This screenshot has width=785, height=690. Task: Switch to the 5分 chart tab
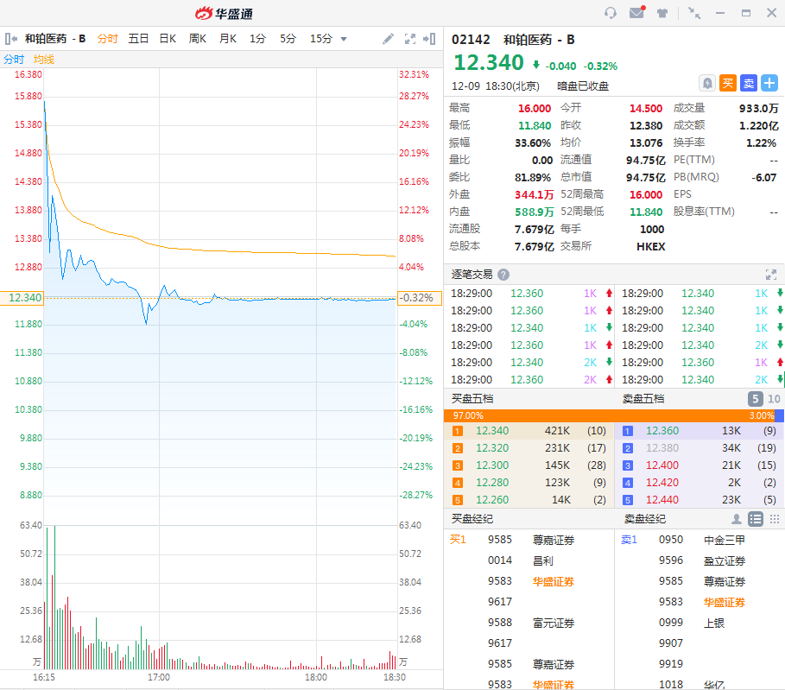288,39
